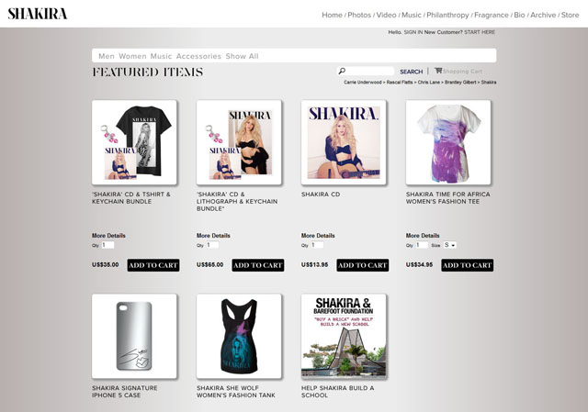Screen dimensions: 588x412
Task: Open Barefoot Foundation school thumbnail
Action: 344,336
